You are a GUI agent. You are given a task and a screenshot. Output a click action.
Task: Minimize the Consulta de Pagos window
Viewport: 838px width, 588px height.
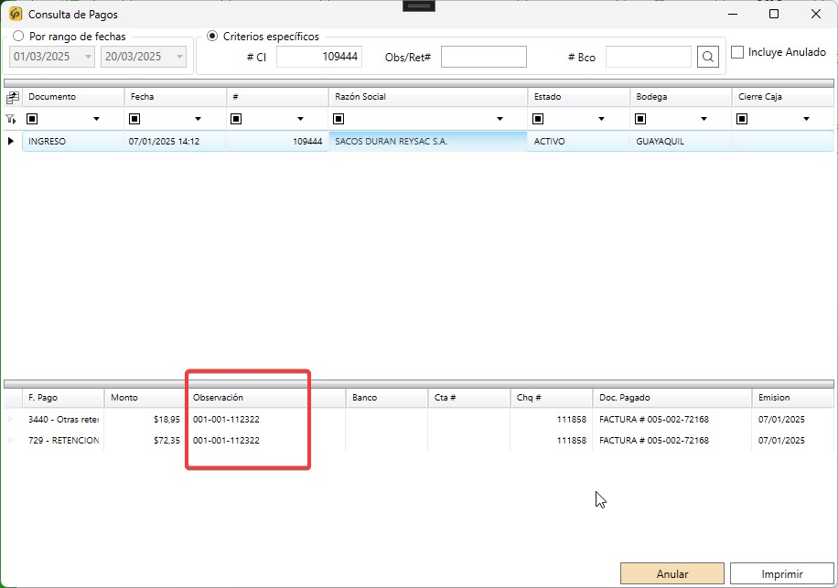click(x=733, y=14)
